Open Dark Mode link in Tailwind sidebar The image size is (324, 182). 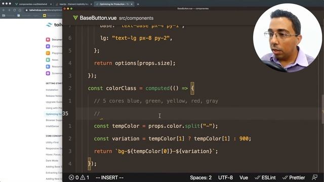tap(52, 161)
